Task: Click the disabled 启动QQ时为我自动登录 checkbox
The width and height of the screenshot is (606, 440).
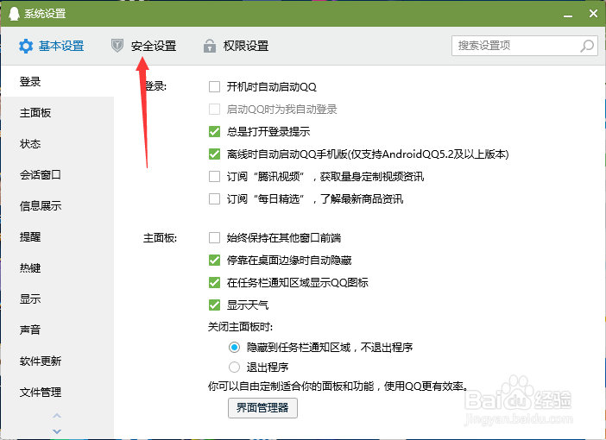Action: coord(214,109)
